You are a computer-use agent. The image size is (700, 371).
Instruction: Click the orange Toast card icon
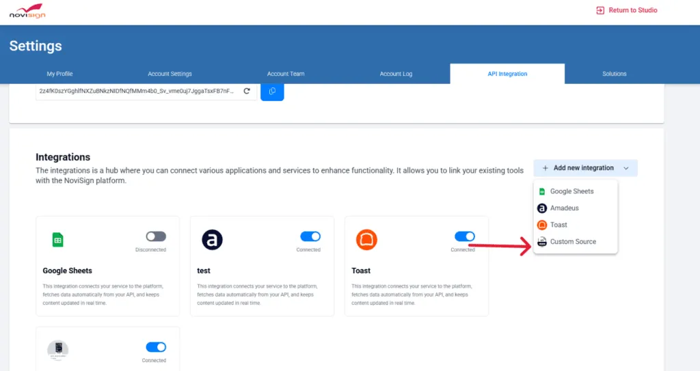(366, 240)
